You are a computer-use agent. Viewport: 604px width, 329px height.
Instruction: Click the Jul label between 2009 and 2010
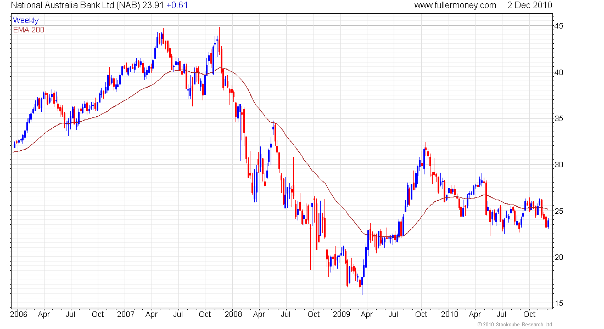[393, 314]
